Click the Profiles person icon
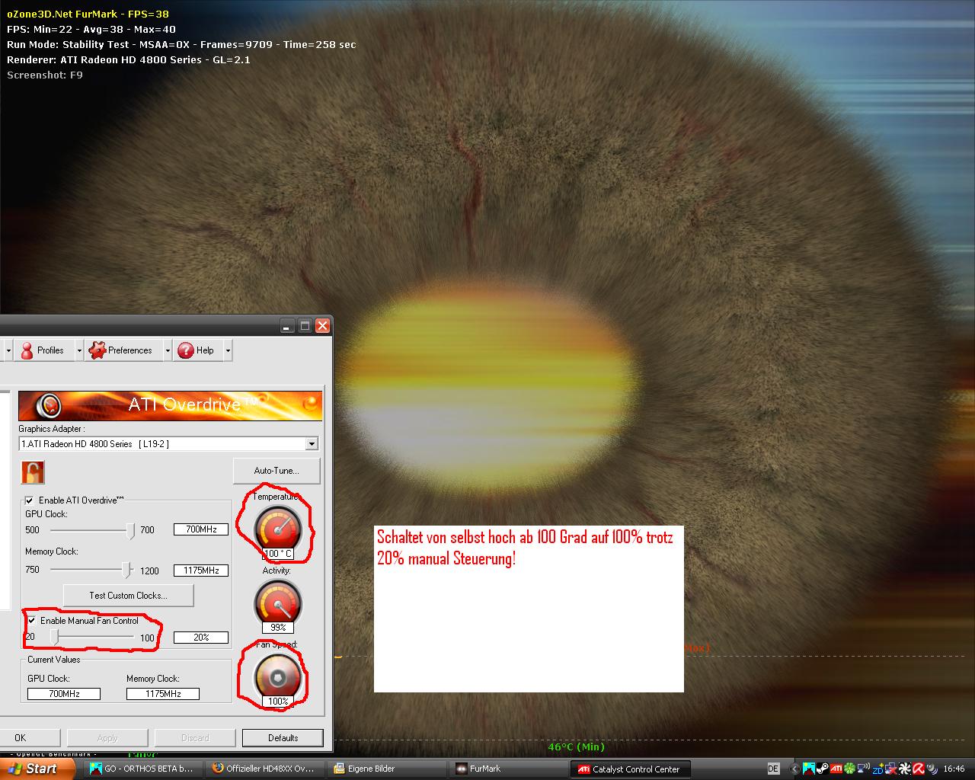Image resolution: width=975 pixels, height=780 pixels. 27,350
